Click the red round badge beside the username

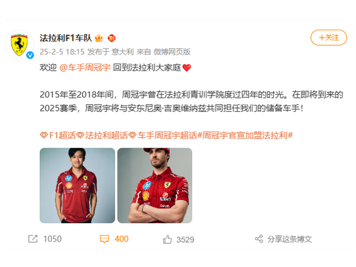112,38
